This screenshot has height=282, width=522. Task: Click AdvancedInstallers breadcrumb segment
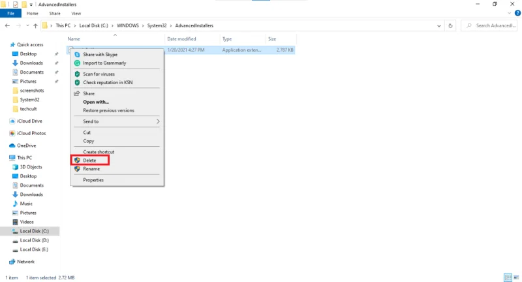(194, 25)
